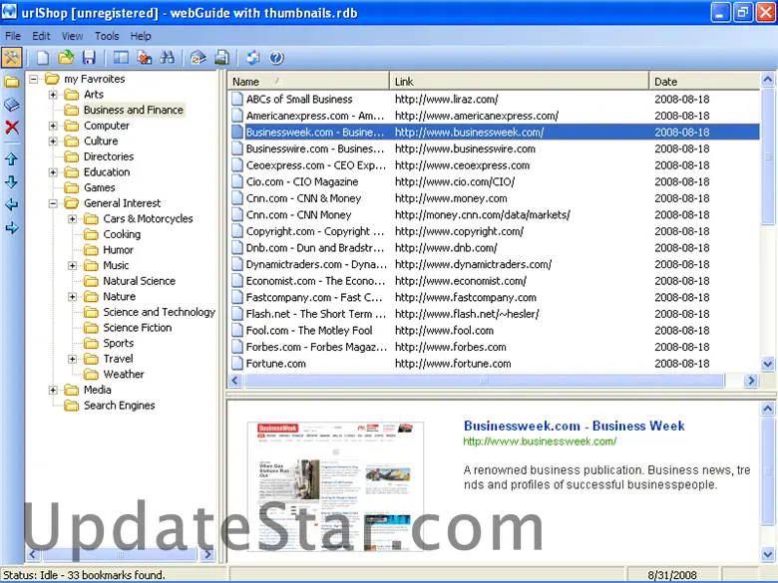This screenshot has height=583, width=778.
Task: Move the item up with the up arrow
Action: pos(12,158)
